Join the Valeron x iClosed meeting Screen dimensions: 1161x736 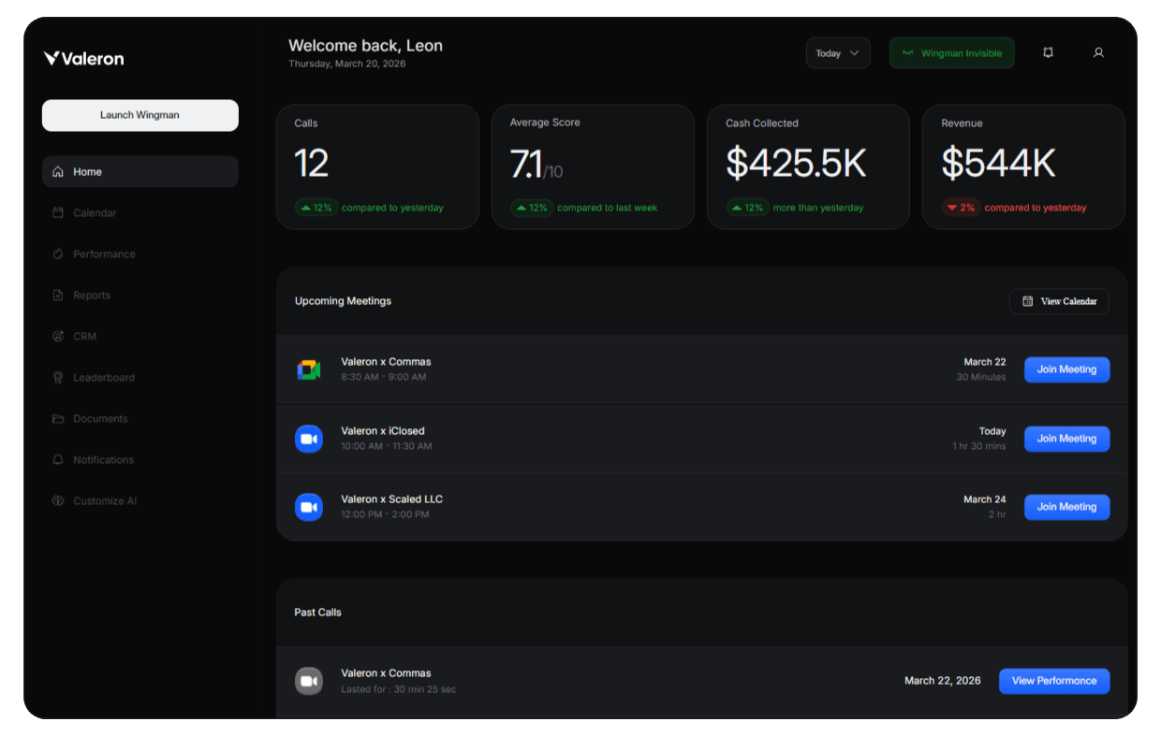[x=1066, y=439]
